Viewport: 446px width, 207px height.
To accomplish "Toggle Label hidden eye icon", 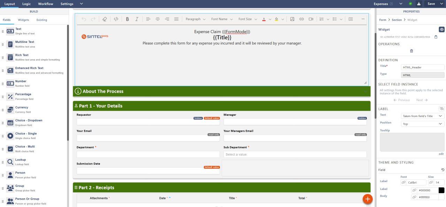I will [442, 109].
